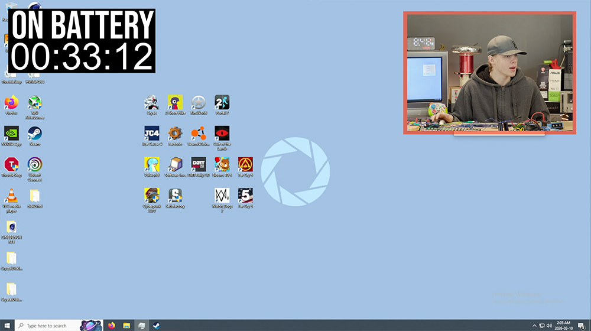Screen dimensions: 591x331
Task: Select the Factorio gear icon
Action: coord(175,133)
